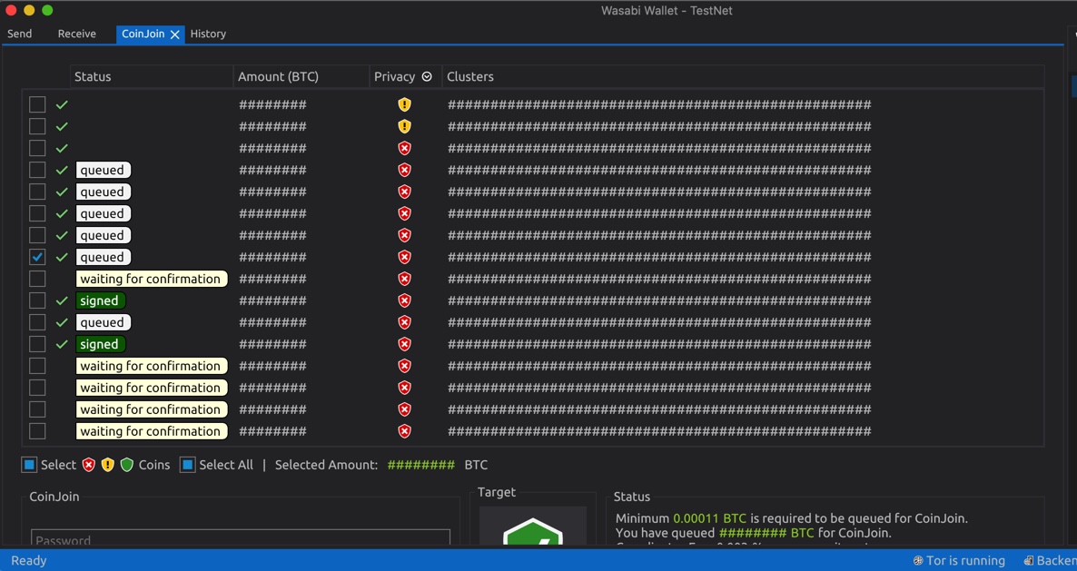Click the Tor is running status text

[x=965, y=561]
